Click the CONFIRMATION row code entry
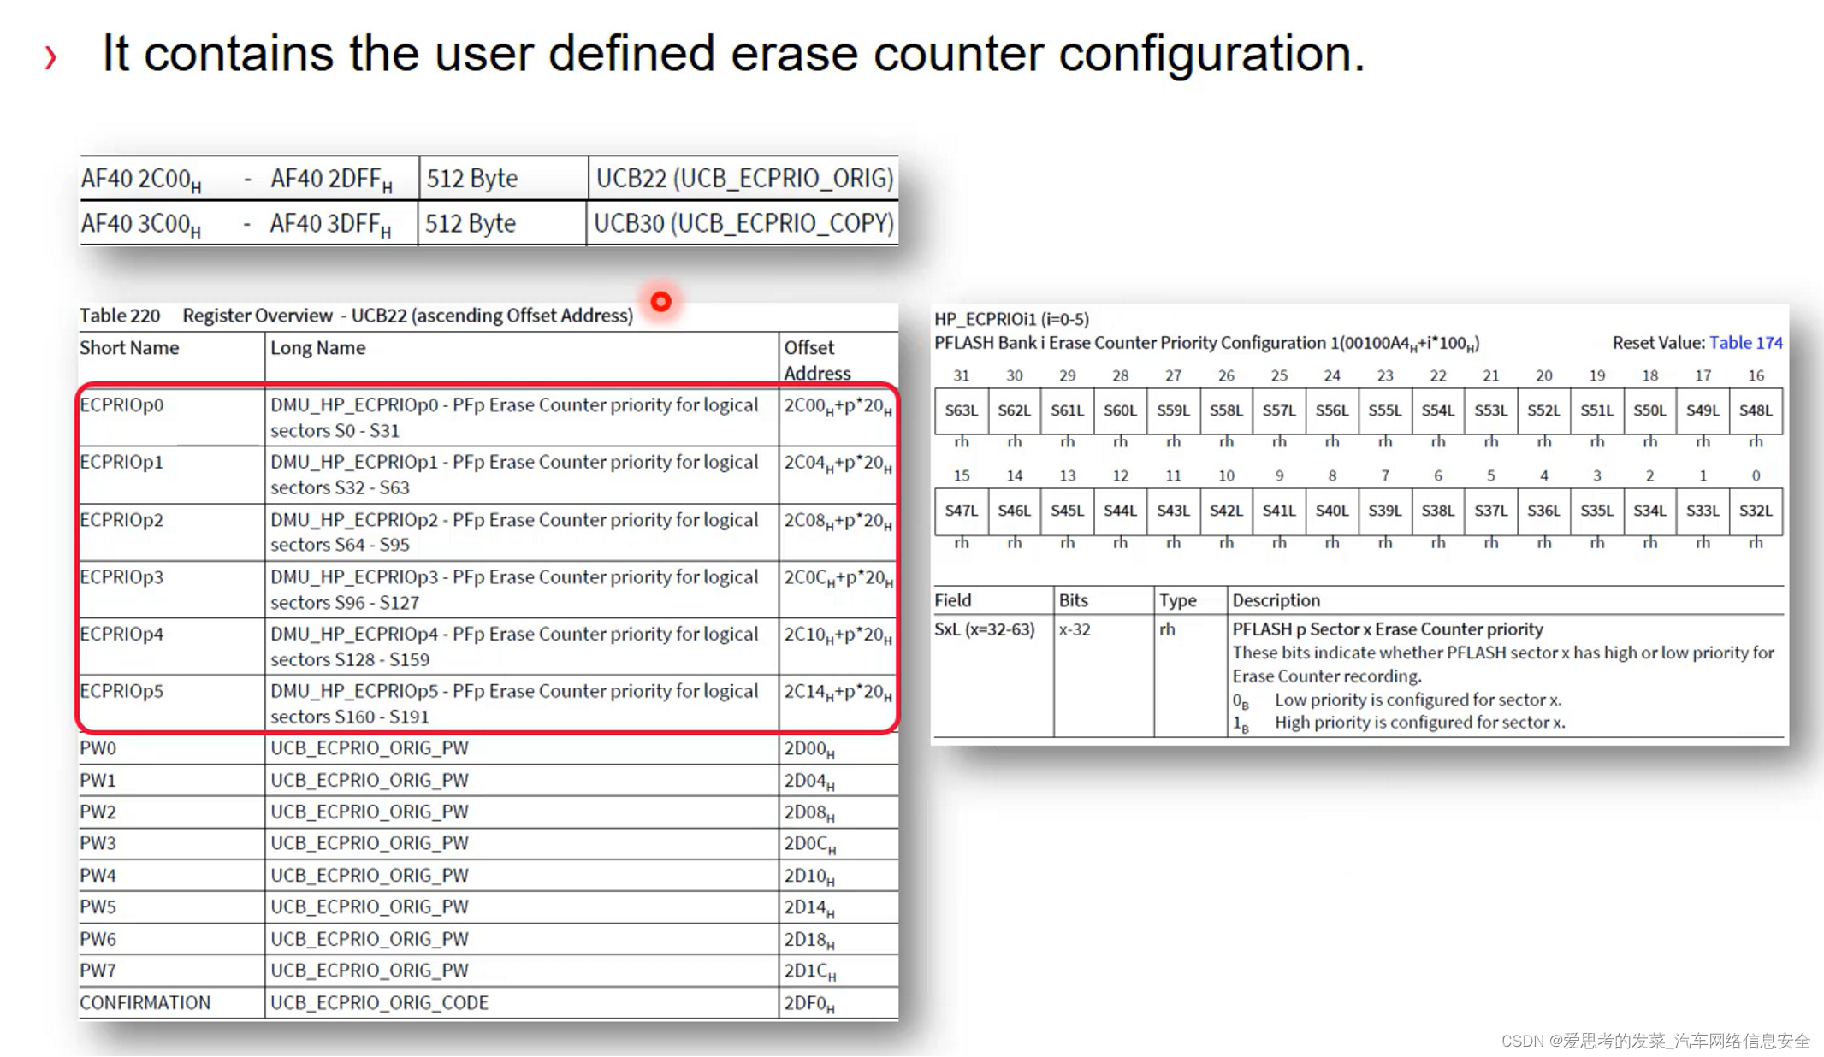1824x1057 pixels. (x=380, y=1001)
